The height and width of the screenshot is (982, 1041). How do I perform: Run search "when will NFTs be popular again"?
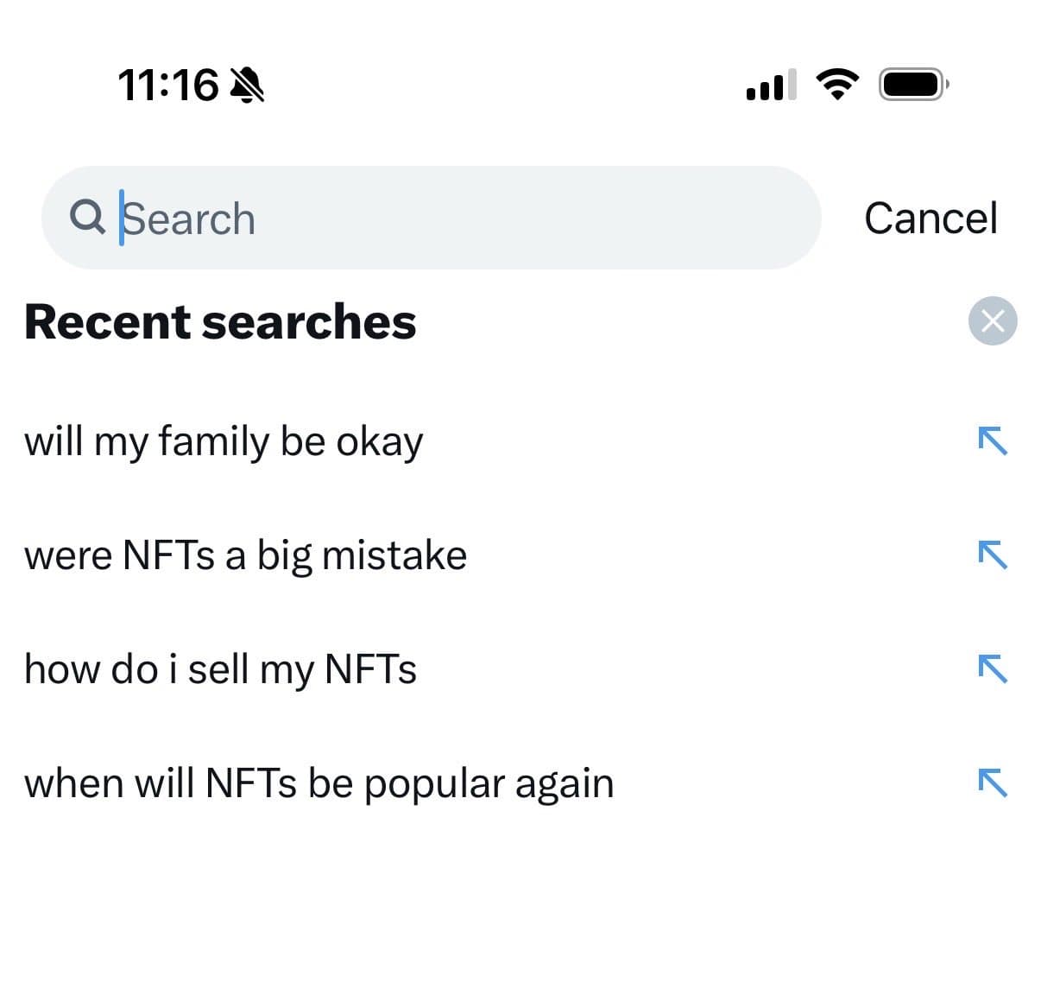[x=319, y=783]
